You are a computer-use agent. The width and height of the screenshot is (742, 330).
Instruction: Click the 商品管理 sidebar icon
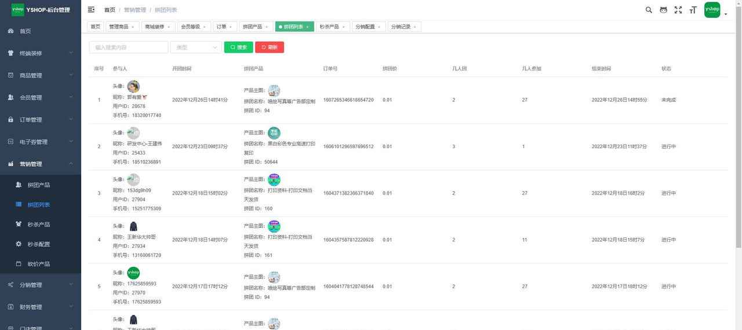pos(10,75)
